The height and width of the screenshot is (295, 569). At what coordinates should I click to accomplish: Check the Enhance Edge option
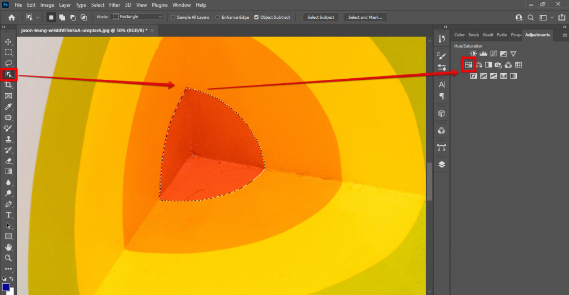coord(217,17)
